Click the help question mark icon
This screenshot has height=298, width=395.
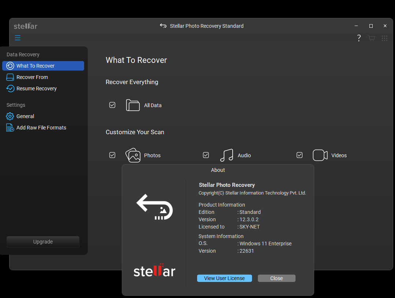[359, 38]
